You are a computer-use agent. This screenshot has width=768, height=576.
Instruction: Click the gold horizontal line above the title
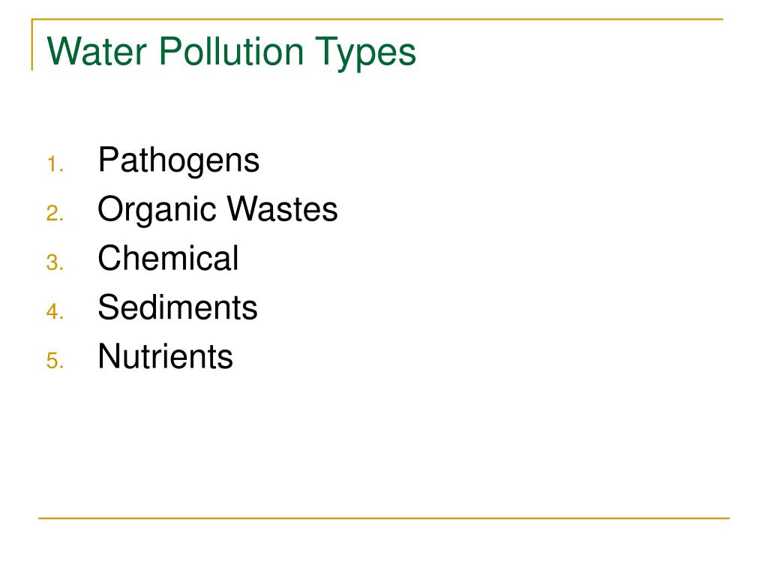pos(377,19)
